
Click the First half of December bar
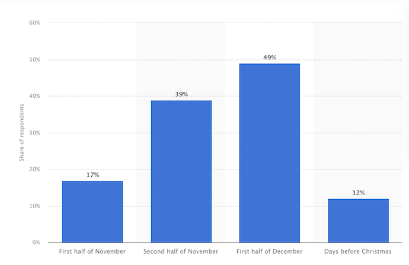click(x=270, y=153)
